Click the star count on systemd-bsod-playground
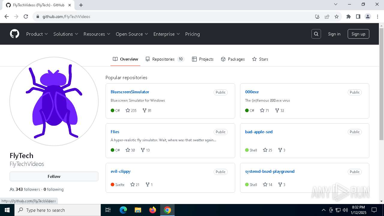This screenshot has height=216, width=384. [267, 184]
